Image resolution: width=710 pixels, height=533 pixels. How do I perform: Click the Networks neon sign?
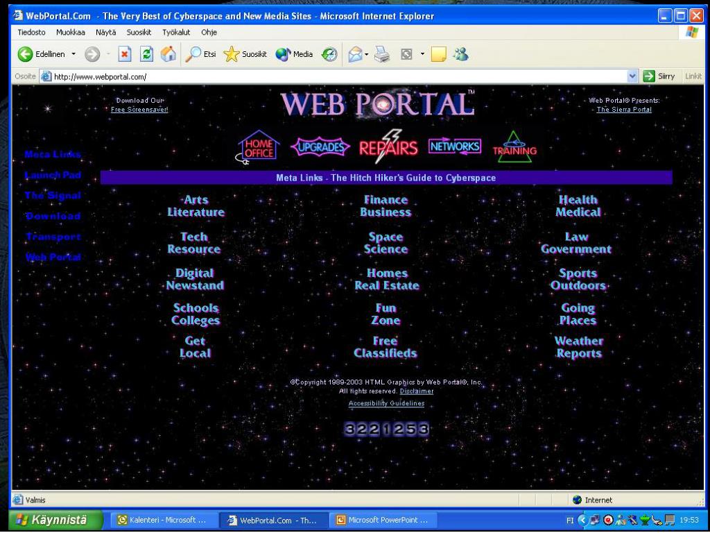tap(455, 146)
